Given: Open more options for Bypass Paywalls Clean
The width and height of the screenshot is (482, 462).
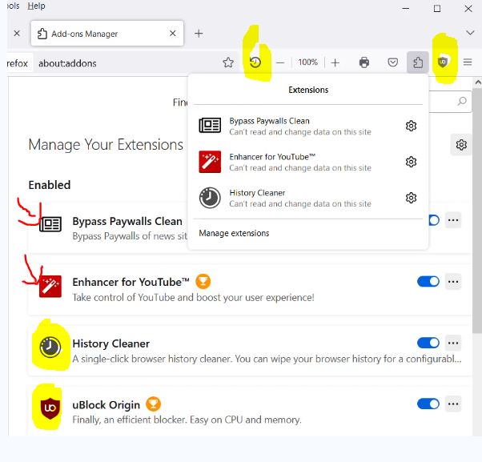Looking at the screenshot, I should pyautogui.click(x=453, y=220).
